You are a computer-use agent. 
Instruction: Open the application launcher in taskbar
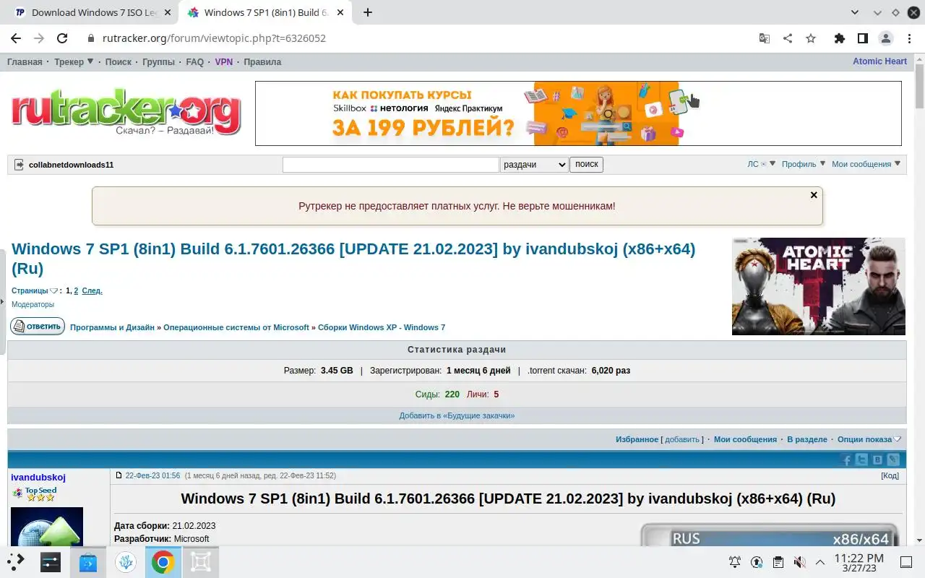[x=16, y=561]
